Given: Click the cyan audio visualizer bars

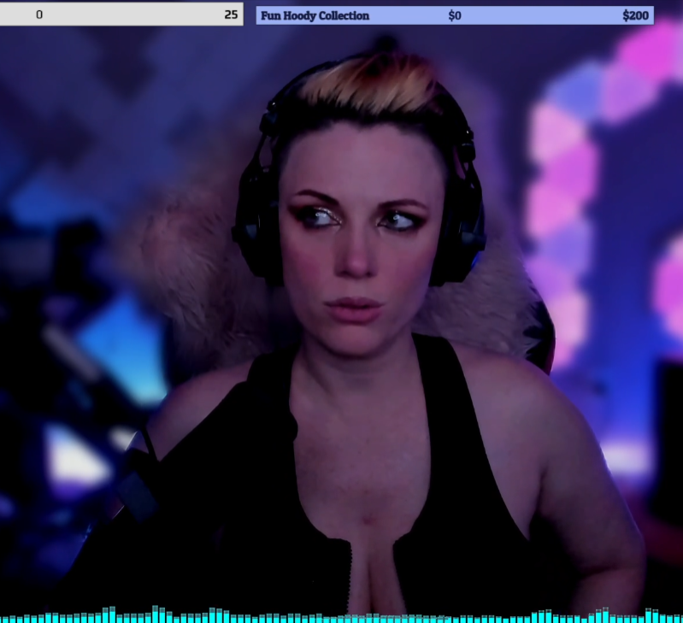Looking at the screenshot, I should tap(342, 614).
